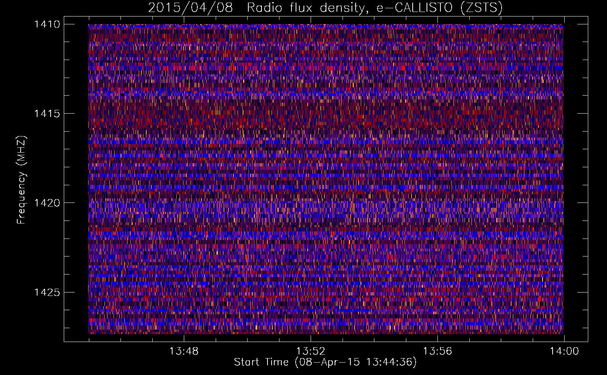This screenshot has height=375, width=607.
Task: Click the 13:48 time axis label
Action: [x=184, y=351]
